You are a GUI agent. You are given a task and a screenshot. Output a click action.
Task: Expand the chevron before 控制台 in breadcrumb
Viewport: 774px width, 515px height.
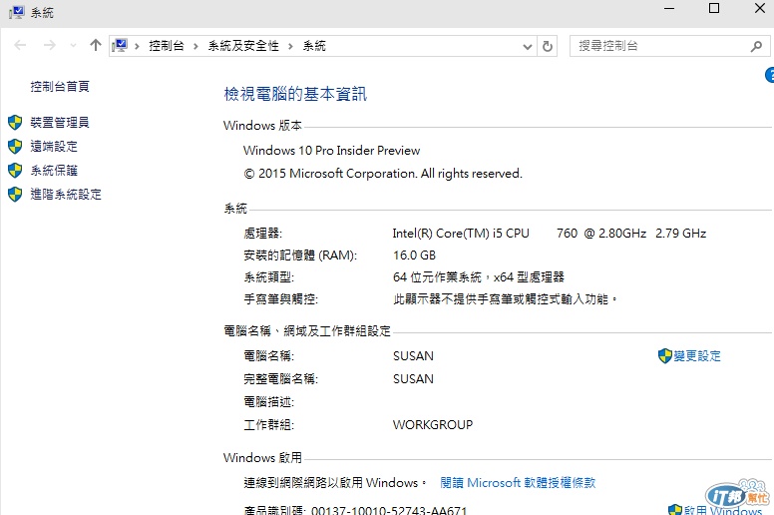coord(137,47)
